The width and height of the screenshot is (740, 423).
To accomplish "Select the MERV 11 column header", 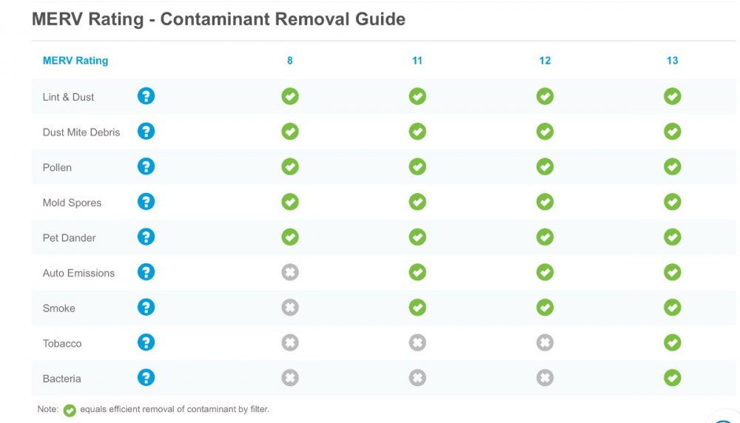I will (417, 61).
